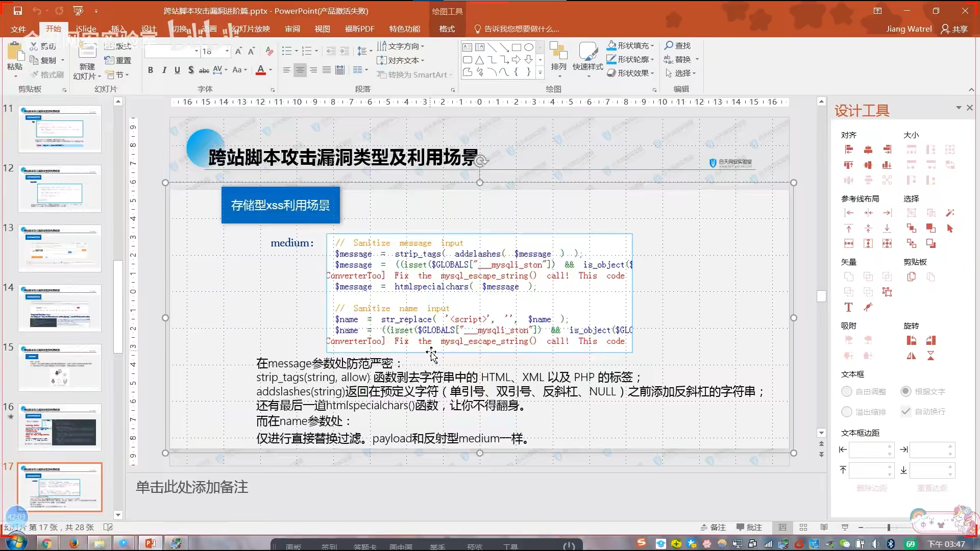Click the rotate-right icon in design panel
The width and height of the screenshot is (980, 551).
coord(931,340)
